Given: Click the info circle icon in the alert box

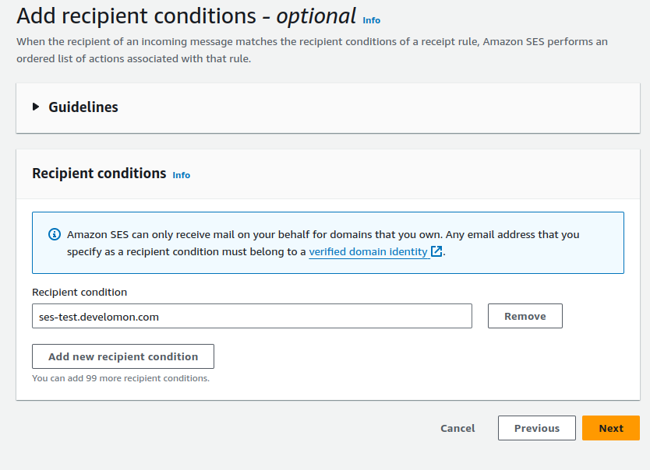Looking at the screenshot, I should (54, 234).
